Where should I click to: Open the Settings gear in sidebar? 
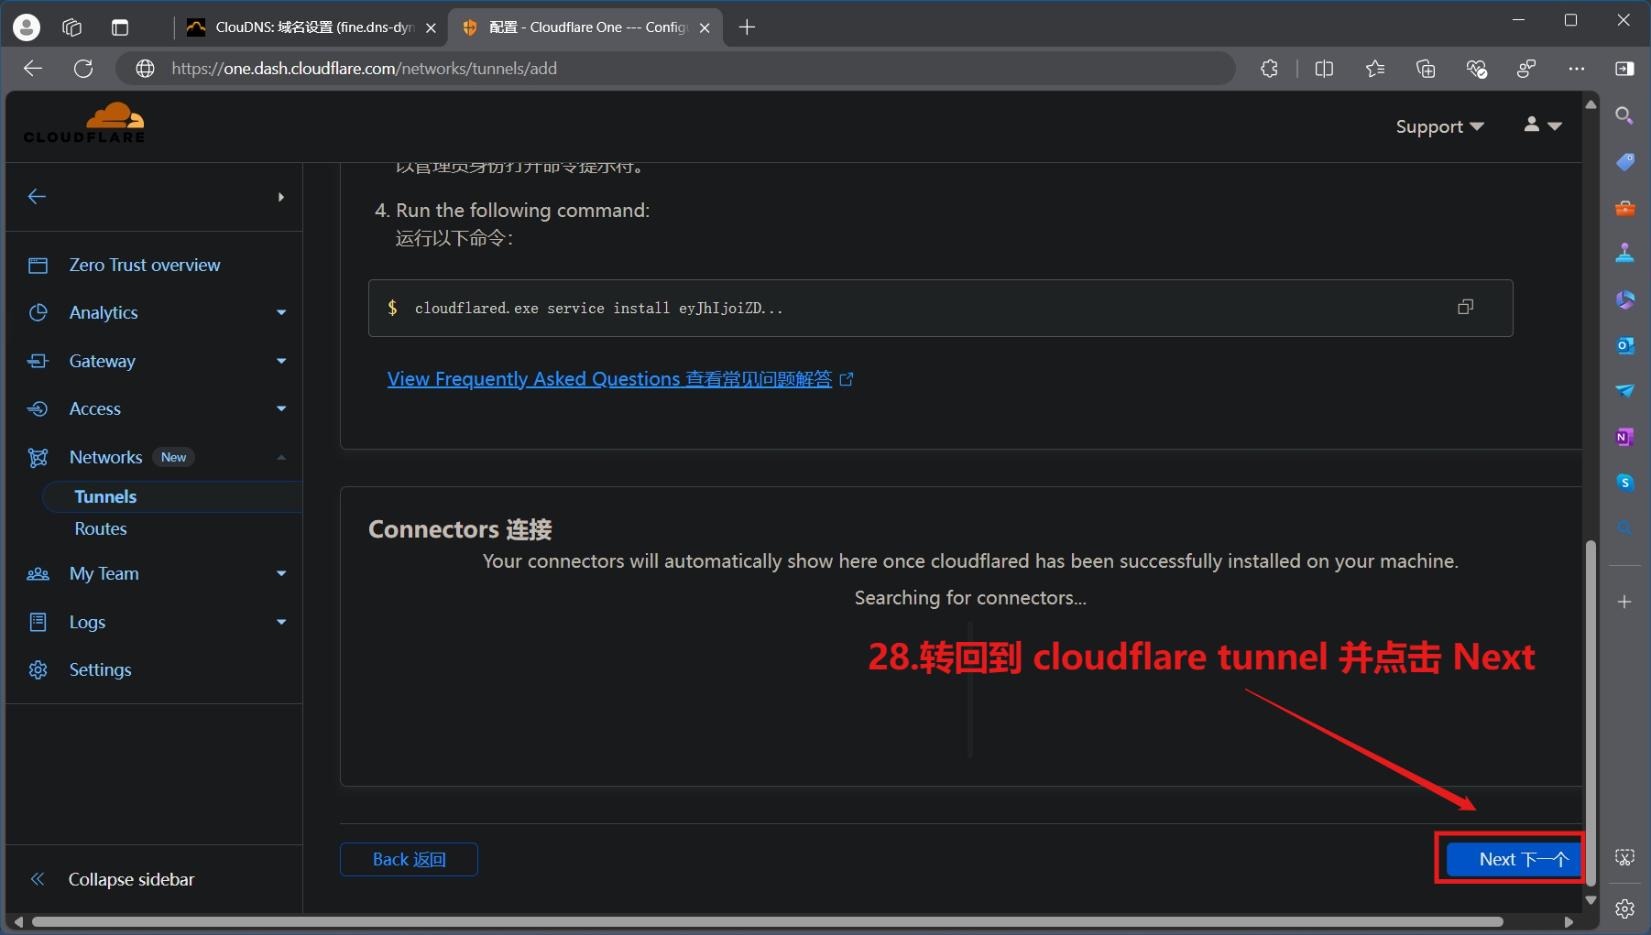[38, 669]
